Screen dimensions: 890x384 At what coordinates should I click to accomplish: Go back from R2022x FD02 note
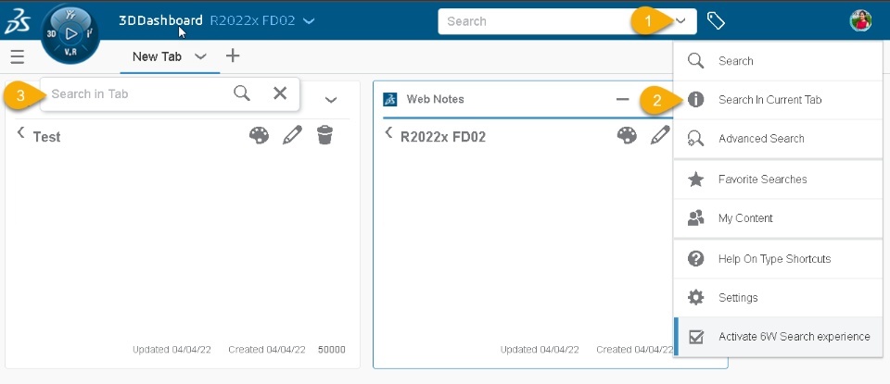click(x=388, y=132)
